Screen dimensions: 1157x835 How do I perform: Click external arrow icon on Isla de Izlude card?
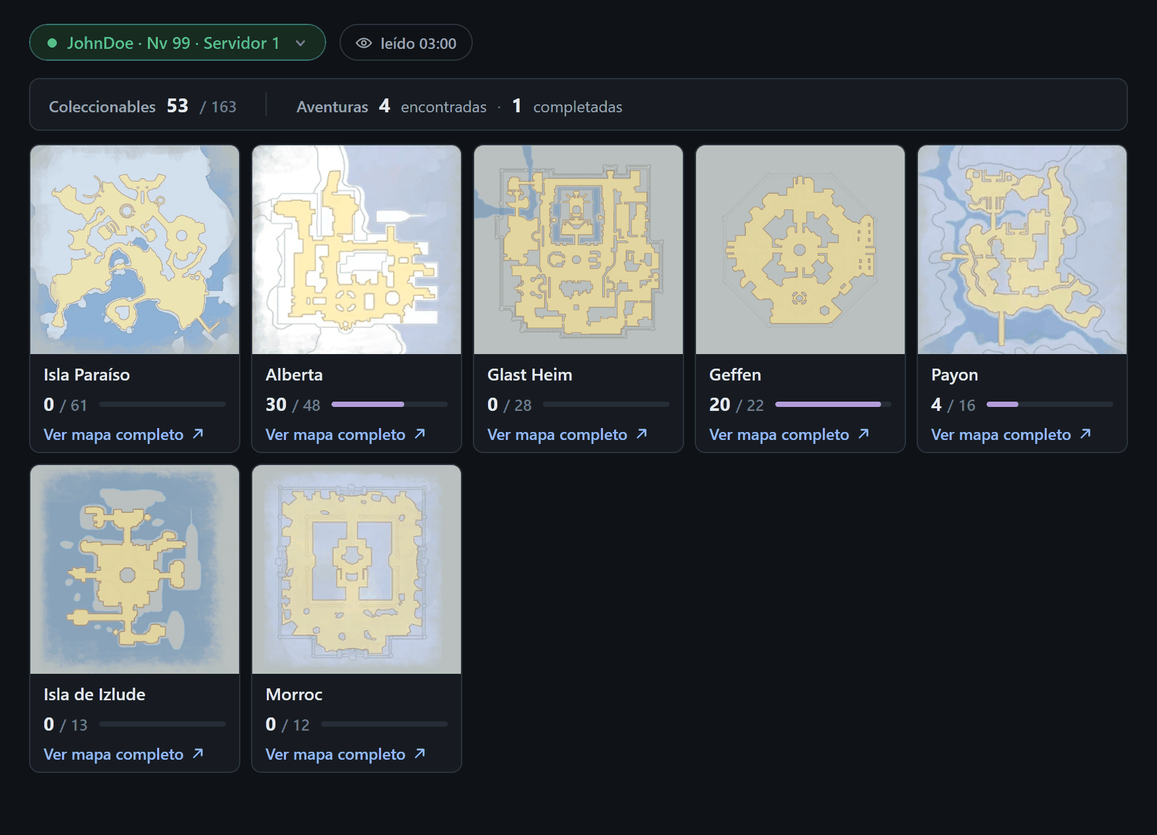pos(198,754)
